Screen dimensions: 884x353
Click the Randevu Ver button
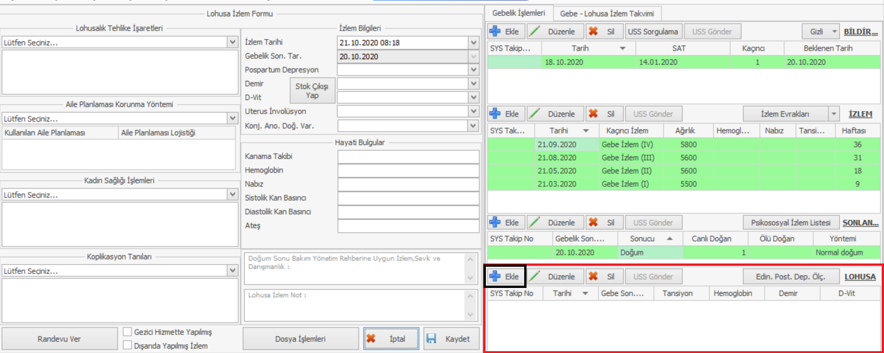59,339
